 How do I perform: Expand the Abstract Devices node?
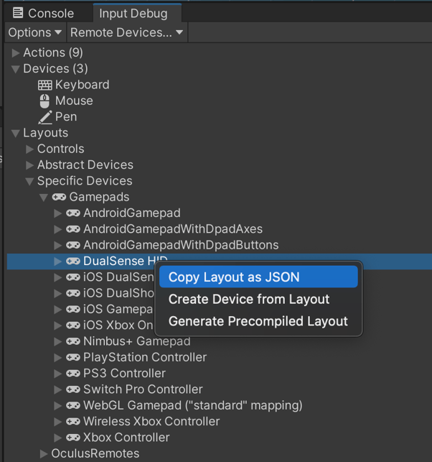point(29,165)
